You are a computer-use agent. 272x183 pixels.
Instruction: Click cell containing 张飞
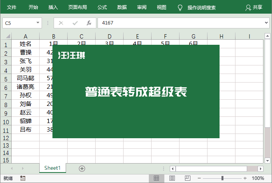coord(26,61)
